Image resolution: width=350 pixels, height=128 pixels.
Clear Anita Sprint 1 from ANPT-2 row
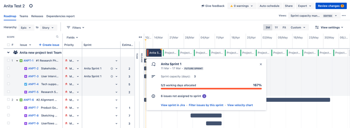[112, 69]
